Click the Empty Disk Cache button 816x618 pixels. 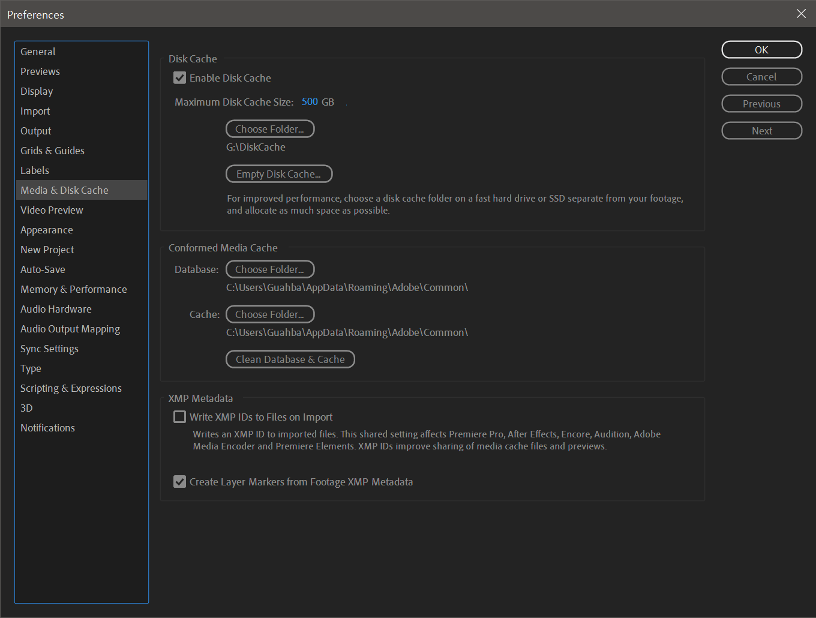278,173
